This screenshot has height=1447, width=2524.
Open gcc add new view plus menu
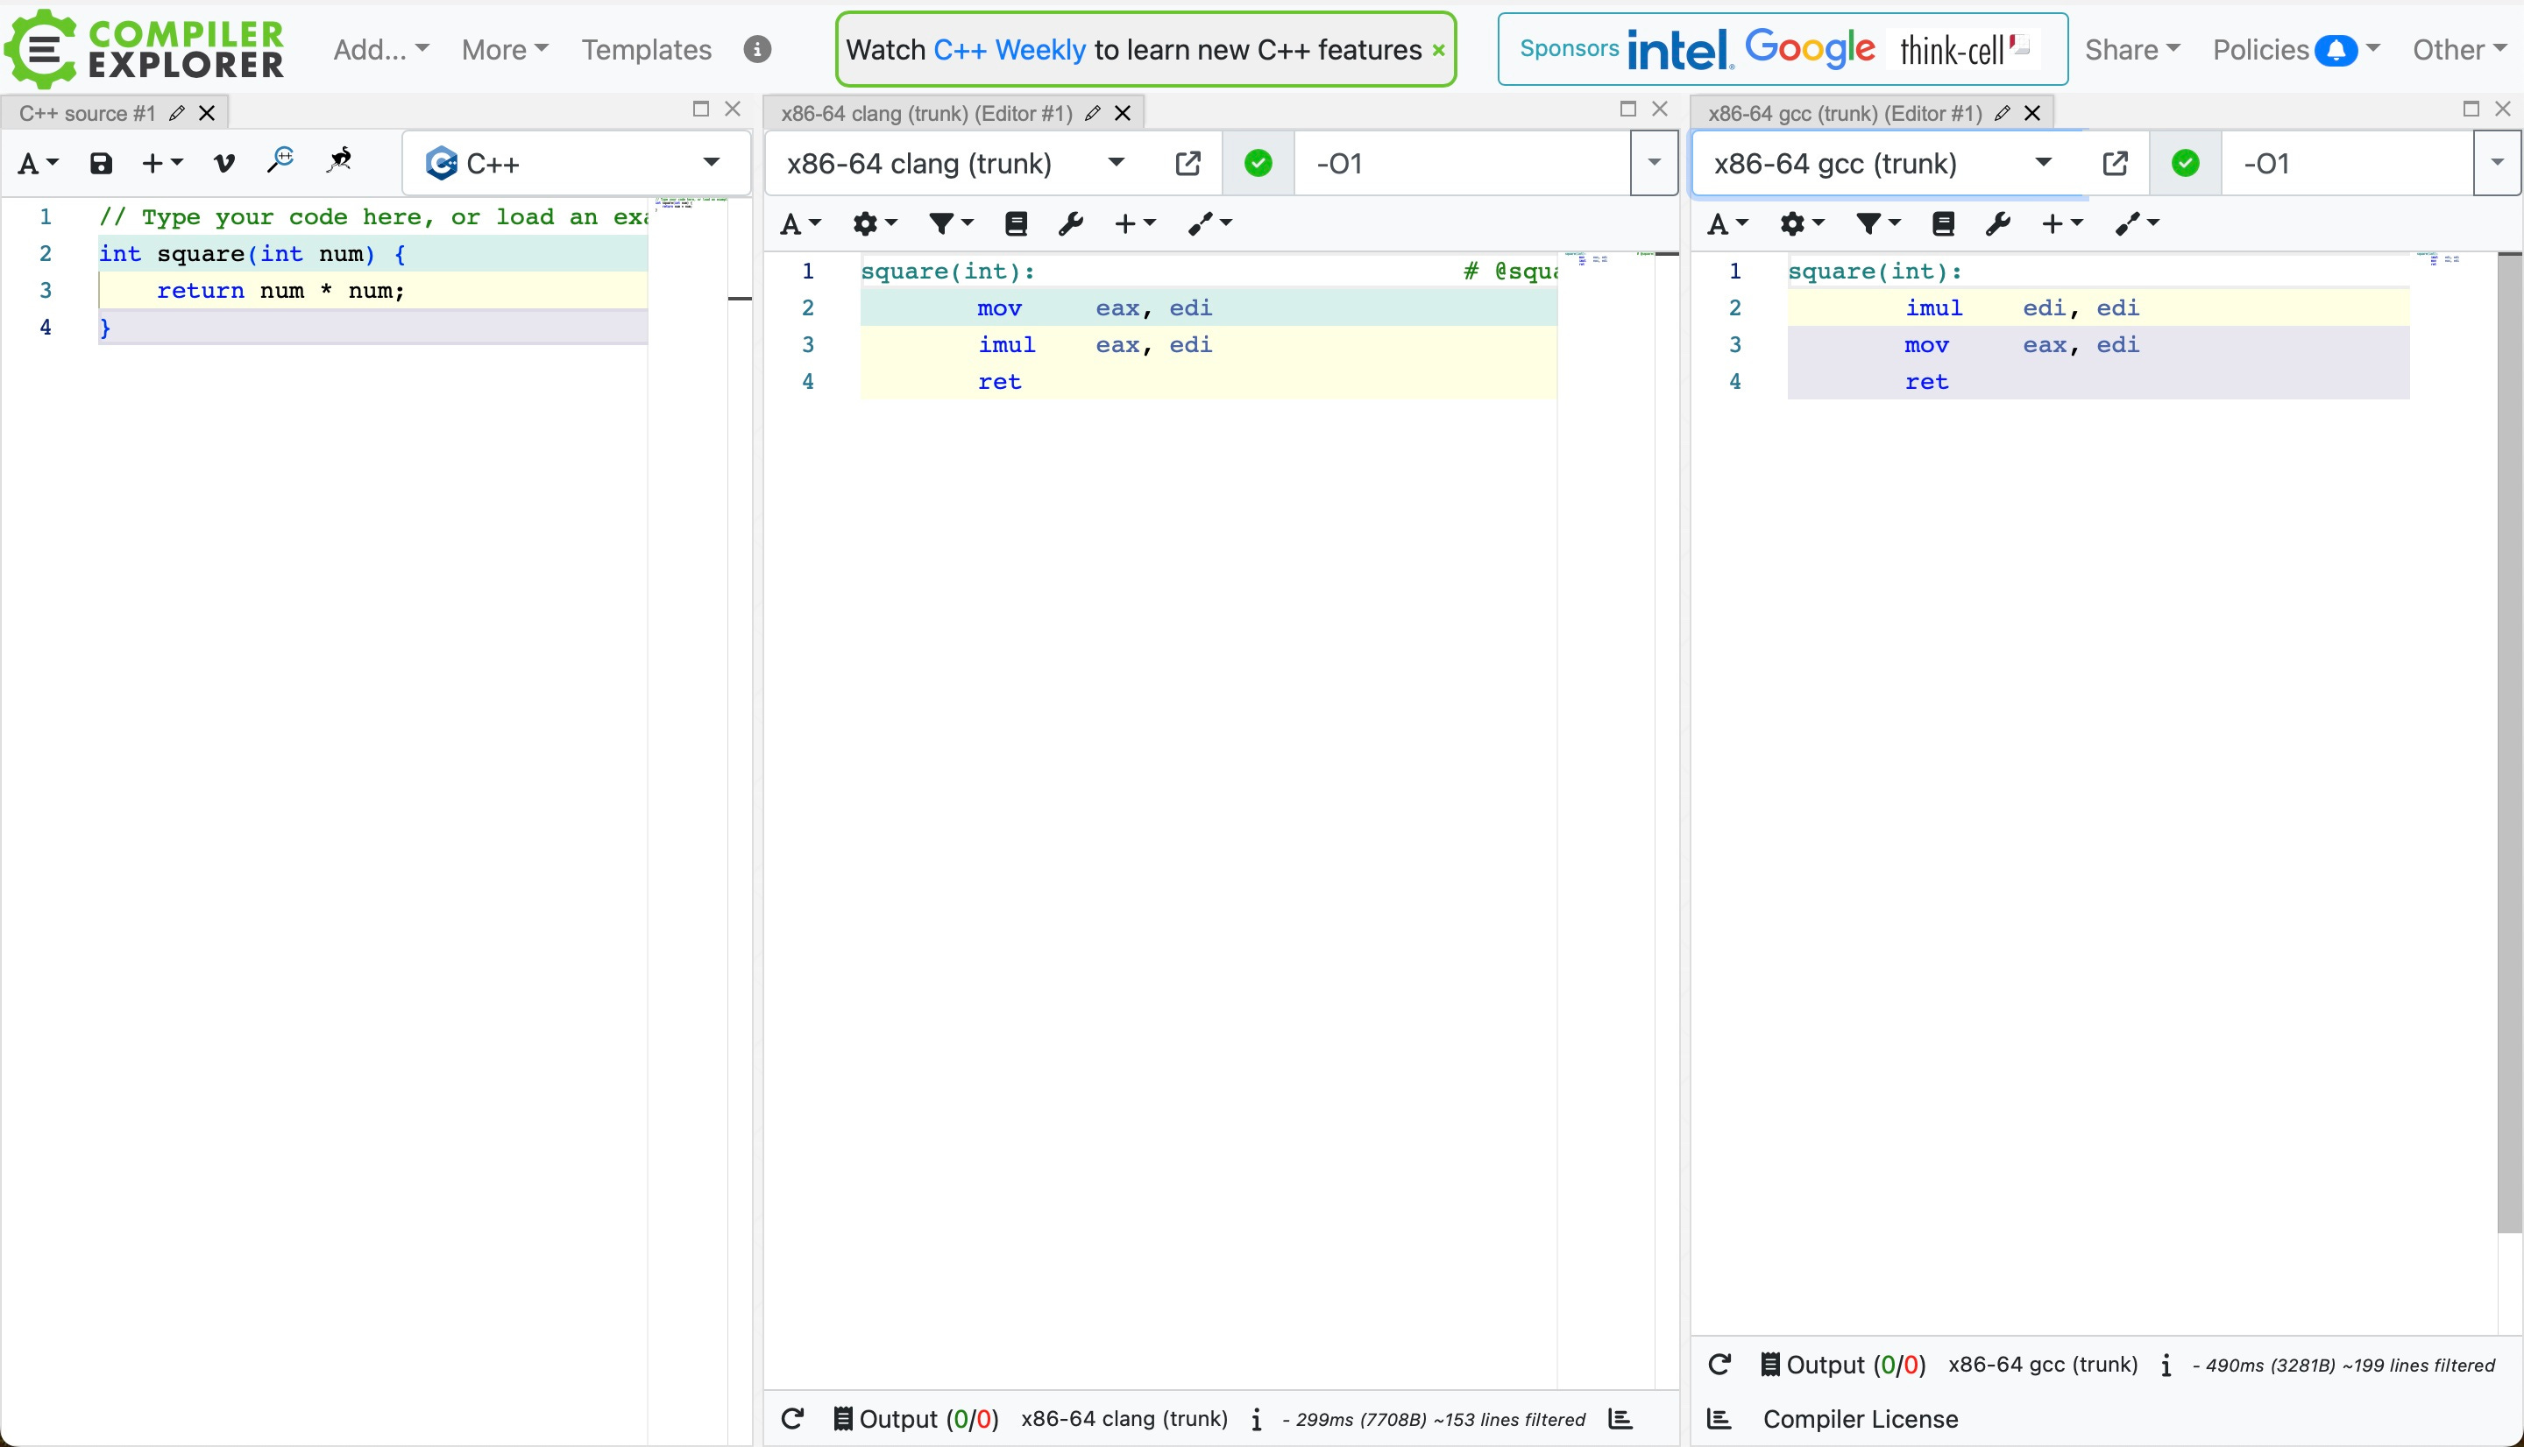pos(2063,223)
